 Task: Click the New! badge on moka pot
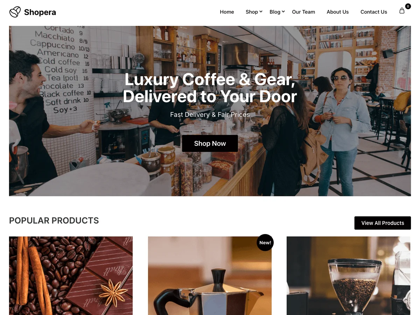(265, 243)
